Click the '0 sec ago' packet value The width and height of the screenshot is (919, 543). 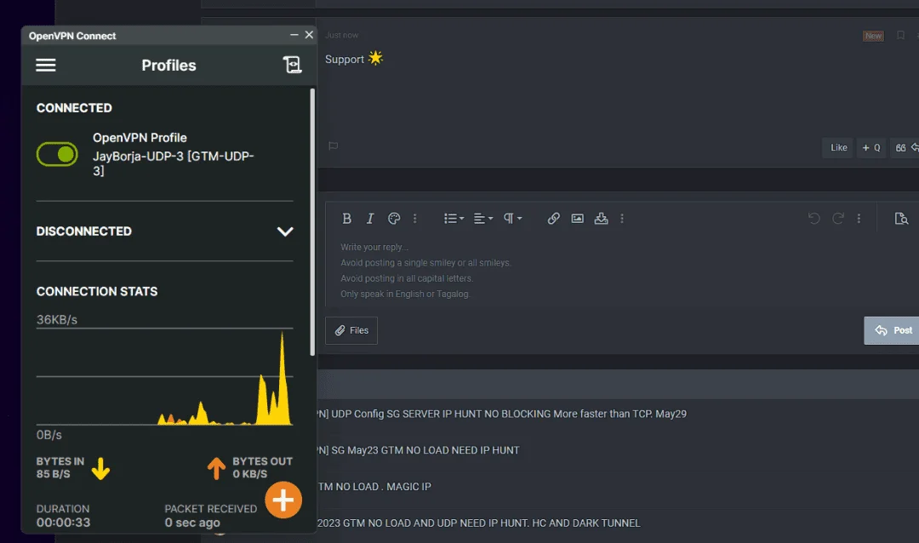click(192, 523)
